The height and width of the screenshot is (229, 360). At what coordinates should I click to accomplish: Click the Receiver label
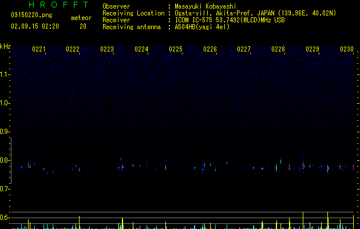tap(116, 20)
